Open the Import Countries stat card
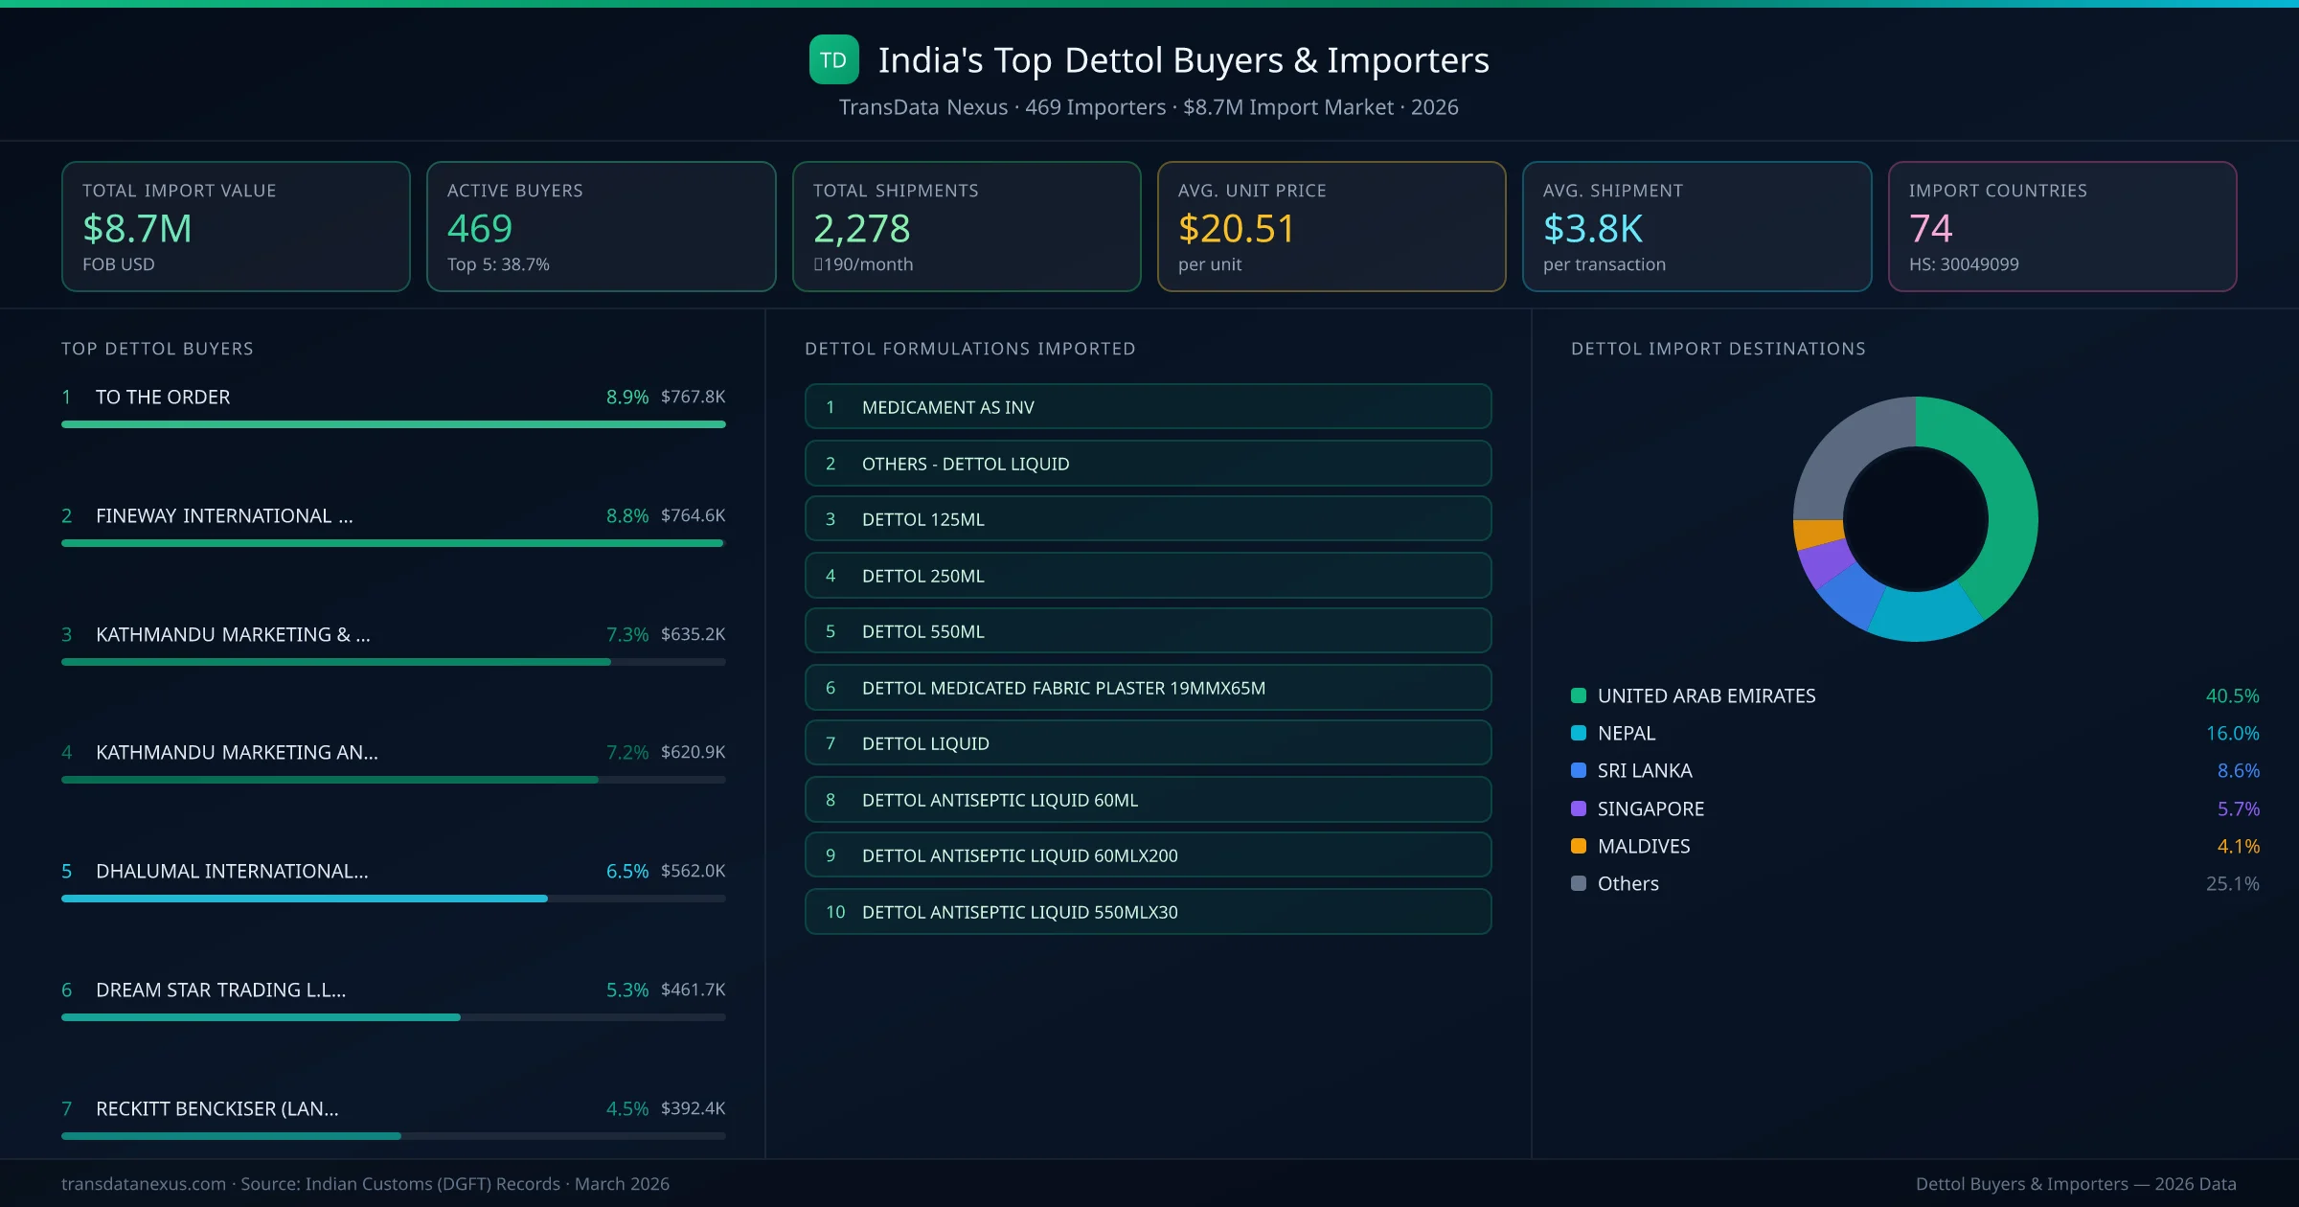Screen dimensions: 2299x1207 pos(2063,226)
